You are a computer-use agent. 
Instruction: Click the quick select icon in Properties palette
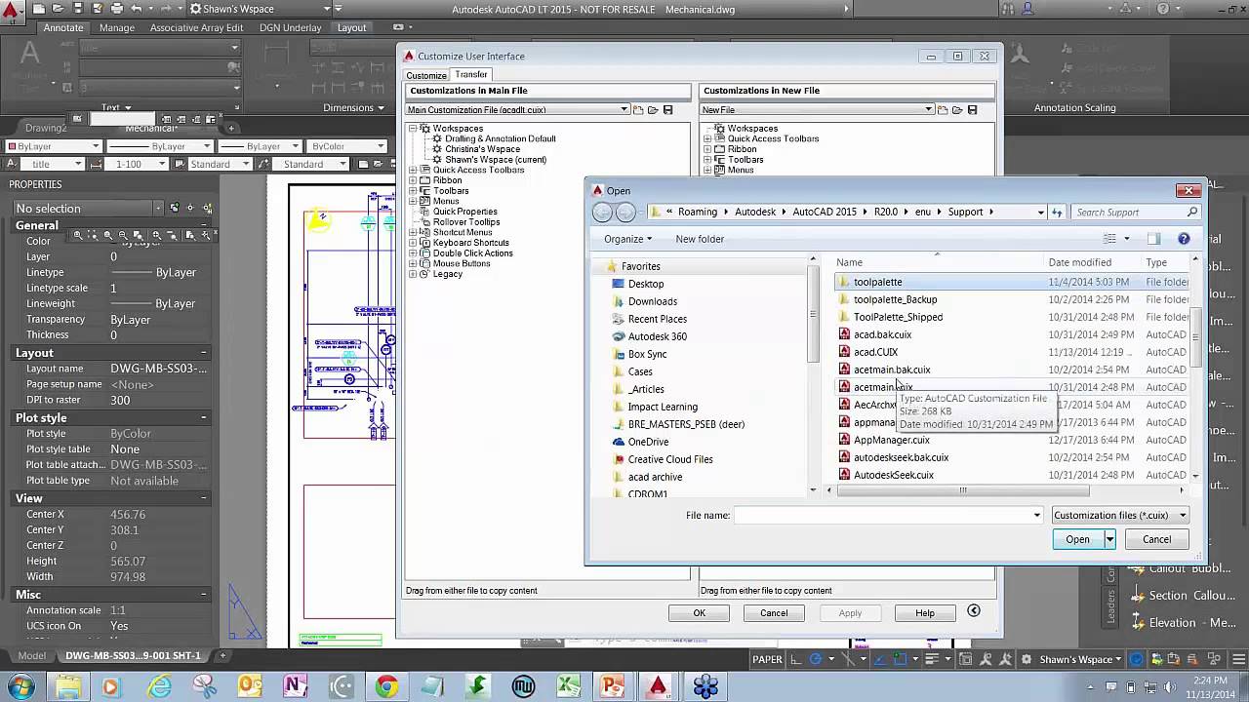(x=207, y=208)
